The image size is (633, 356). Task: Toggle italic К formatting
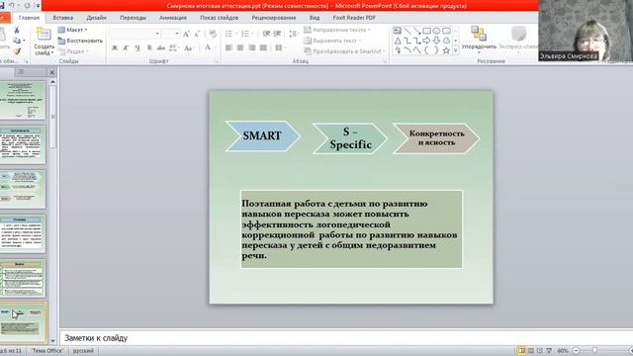pyautogui.click(x=126, y=48)
